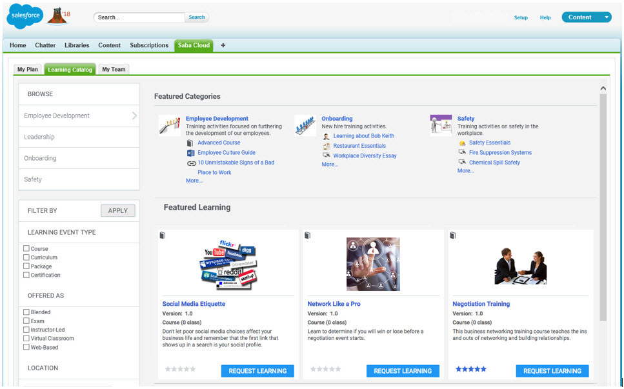Open the Content tab in navigation bar
This screenshot has width=624, height=389.
click(110, 45)
